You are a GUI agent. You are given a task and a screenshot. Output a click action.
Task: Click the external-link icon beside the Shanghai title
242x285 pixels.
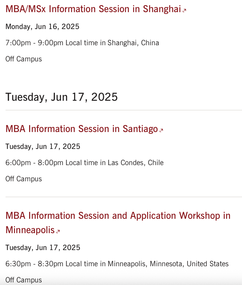click(184, 10)
